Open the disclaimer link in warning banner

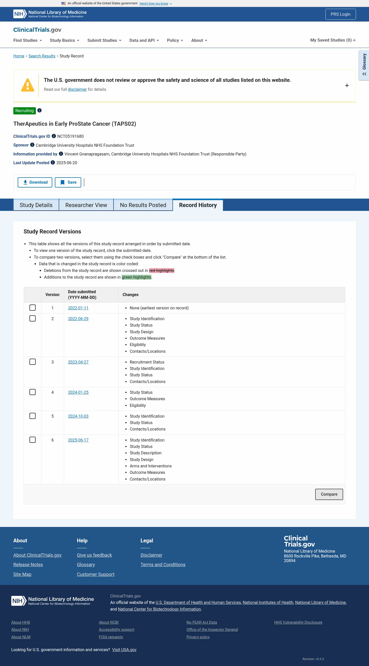coord(77,89)
